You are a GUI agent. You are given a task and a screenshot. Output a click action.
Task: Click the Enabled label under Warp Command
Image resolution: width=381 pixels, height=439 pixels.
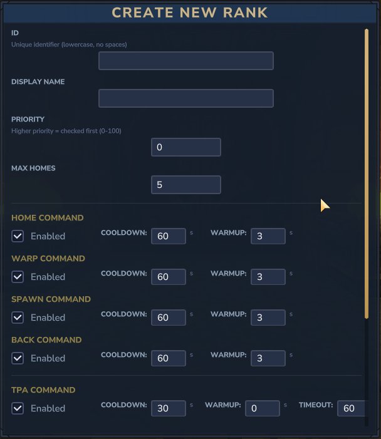48,277
